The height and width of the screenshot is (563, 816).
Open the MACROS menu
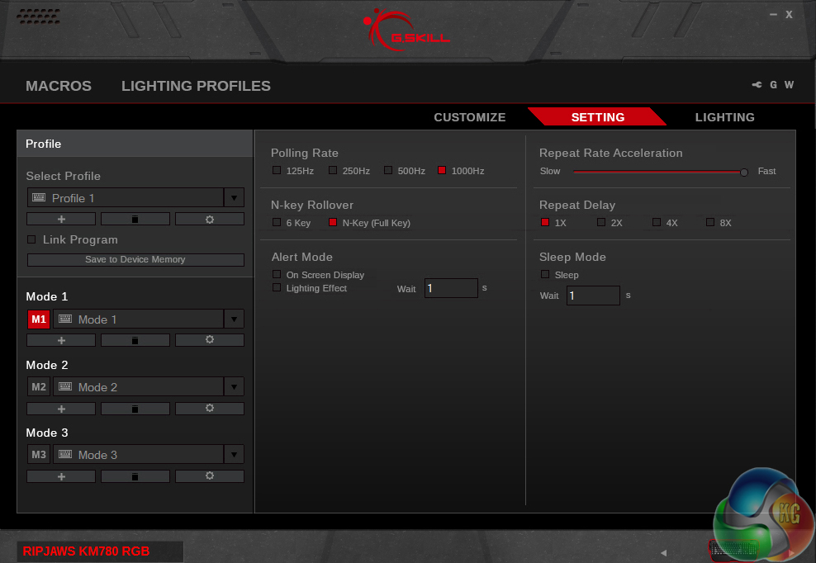point(59,86)
